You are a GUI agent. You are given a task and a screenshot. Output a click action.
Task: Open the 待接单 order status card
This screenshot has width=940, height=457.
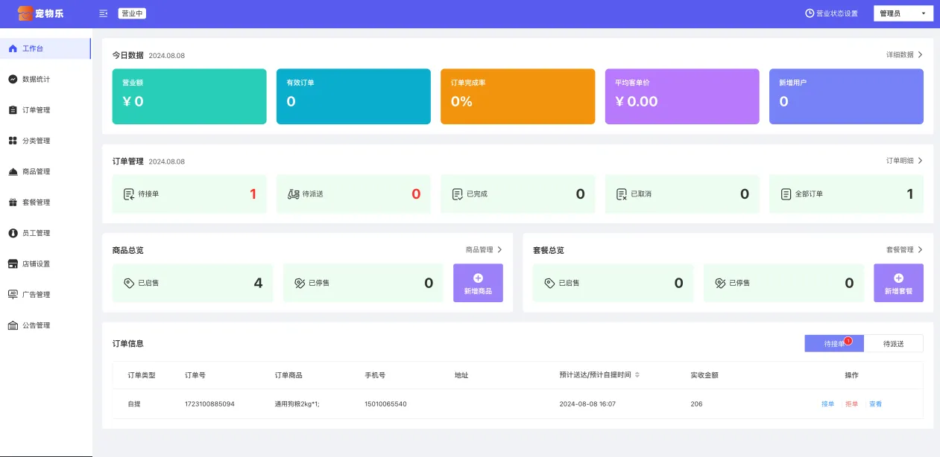tap(189, 194)
